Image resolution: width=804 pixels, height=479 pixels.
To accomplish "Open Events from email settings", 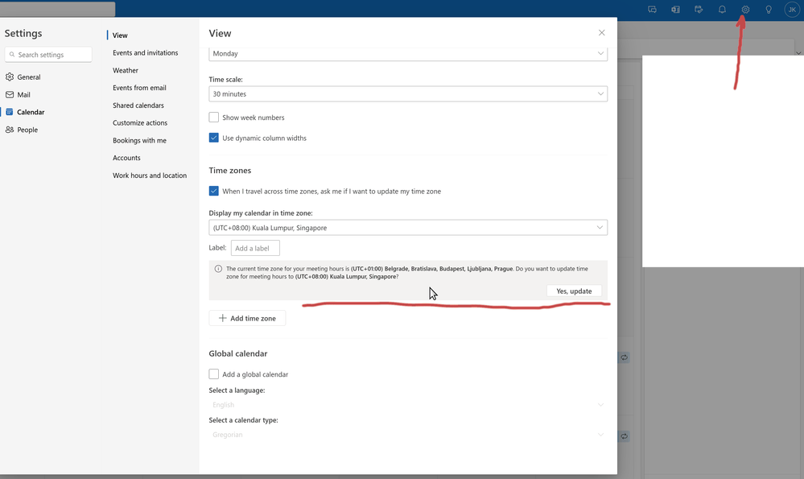I will [x=139, y=88].
